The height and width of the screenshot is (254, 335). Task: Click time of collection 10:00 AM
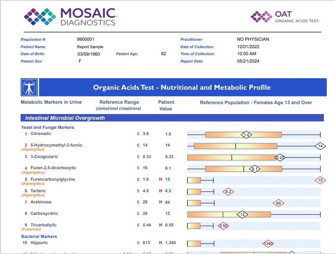click(247, 54)
